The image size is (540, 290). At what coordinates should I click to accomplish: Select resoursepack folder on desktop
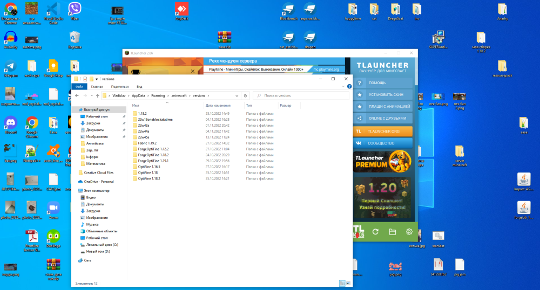coord(502,68)
